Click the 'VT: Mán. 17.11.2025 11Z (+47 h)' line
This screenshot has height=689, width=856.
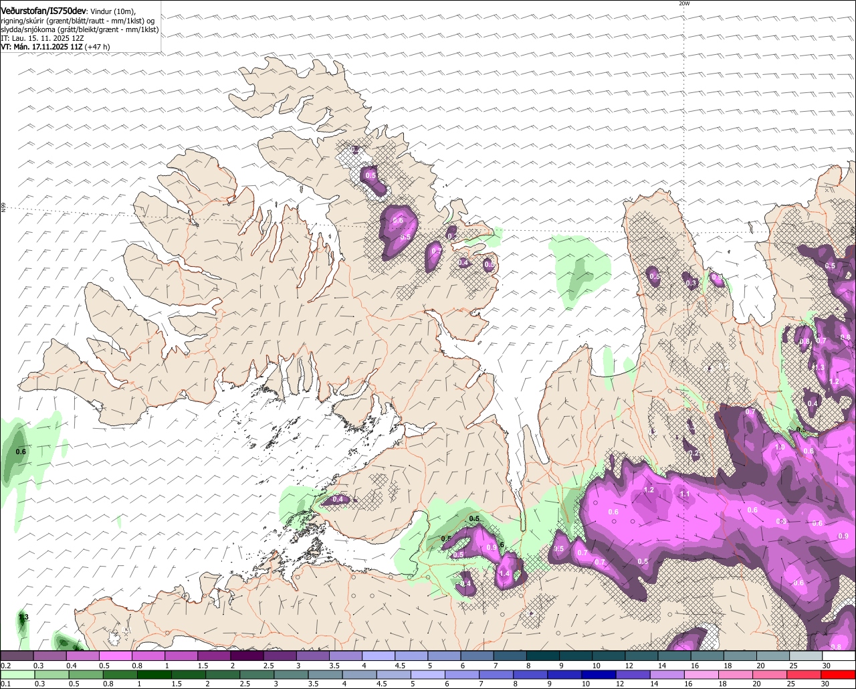(x=56, y=47)
